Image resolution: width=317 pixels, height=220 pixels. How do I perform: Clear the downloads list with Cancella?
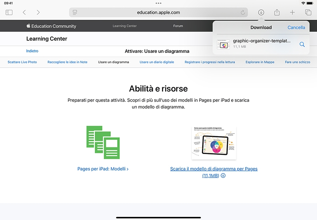[296, 28]
